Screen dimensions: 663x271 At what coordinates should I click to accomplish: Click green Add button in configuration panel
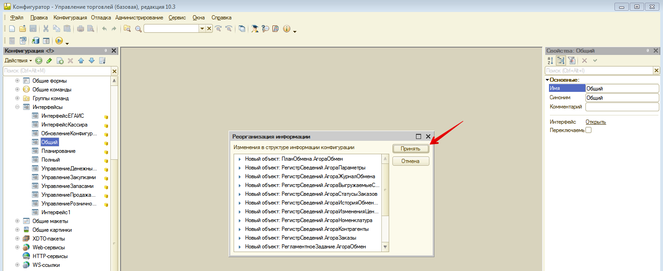click(x=39, y=60)
